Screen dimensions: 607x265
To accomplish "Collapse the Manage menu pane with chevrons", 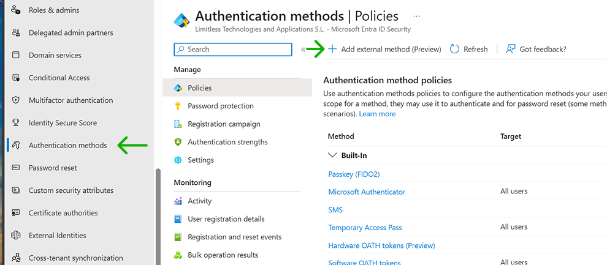I will click(303, 50).
